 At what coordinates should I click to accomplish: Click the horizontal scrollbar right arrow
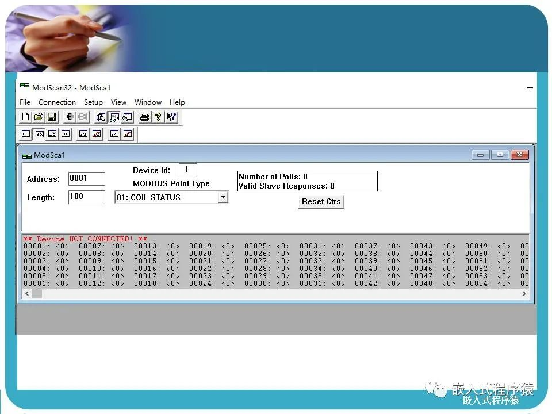coord(524,293)
